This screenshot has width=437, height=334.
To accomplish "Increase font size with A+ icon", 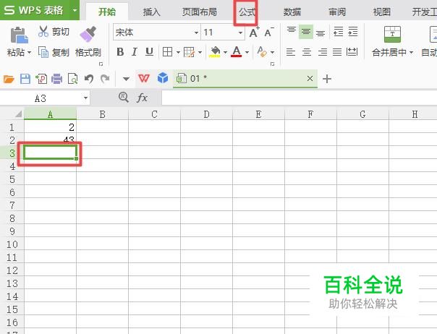I will 254,33.
